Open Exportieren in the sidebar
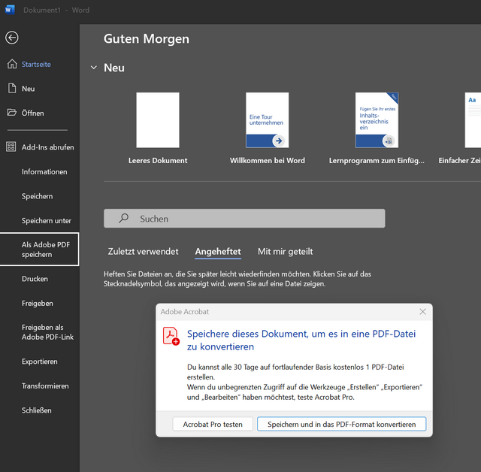Viewport: 481px width, 472px height. [40, 362]
